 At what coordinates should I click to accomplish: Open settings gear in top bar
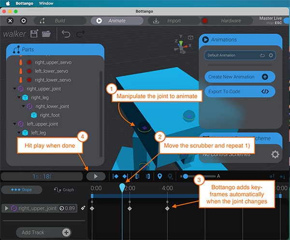23,20
